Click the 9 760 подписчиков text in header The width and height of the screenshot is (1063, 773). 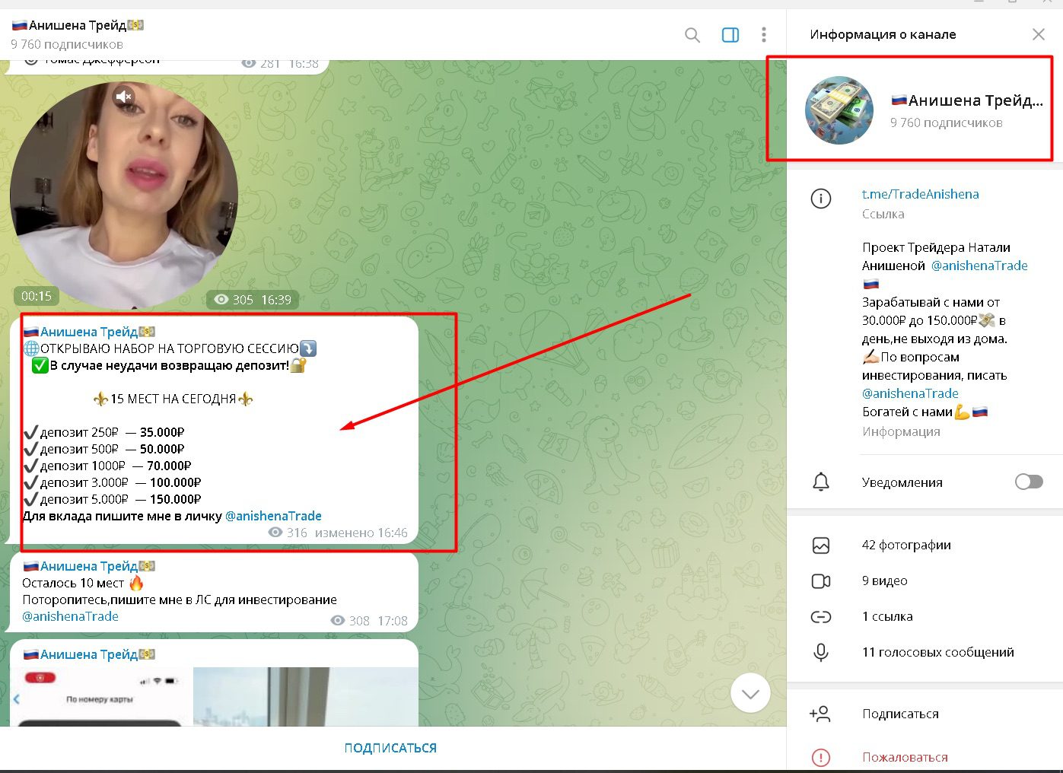pyautogui.click(x=67, y=44)
